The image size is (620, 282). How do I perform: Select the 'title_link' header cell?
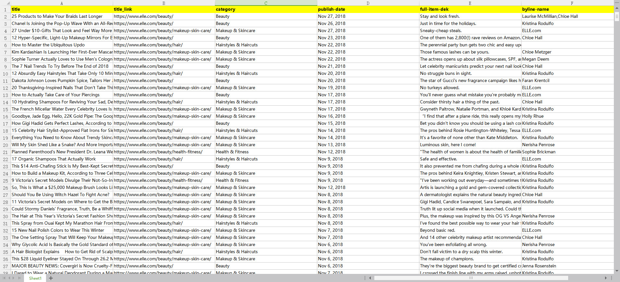pos(164,9)
